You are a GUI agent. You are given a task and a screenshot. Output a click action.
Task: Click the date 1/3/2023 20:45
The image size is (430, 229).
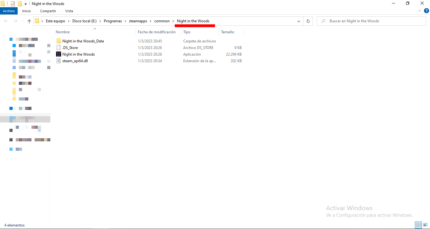[150, 41]
